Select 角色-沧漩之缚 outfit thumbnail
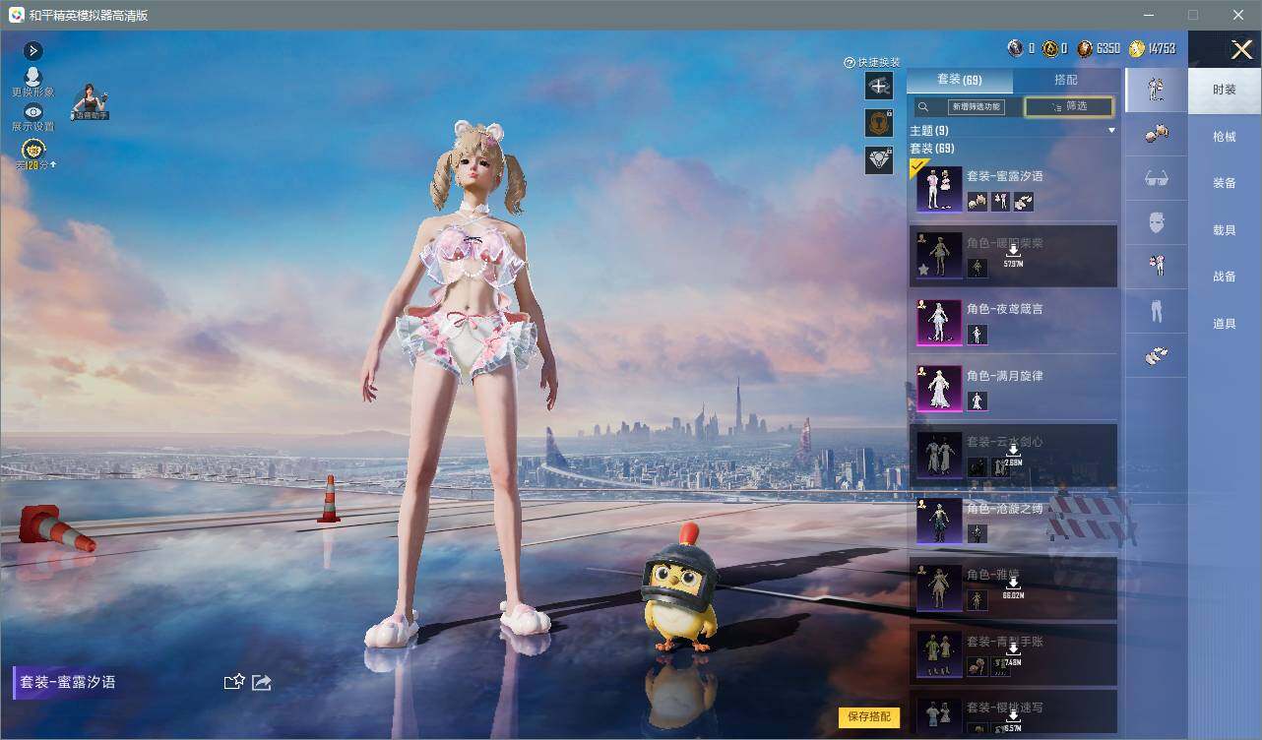The image size is (1262, 740). click(x=939, y=522)
